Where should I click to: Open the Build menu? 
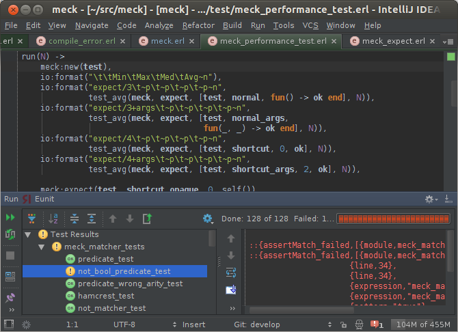tap(232, 26)
